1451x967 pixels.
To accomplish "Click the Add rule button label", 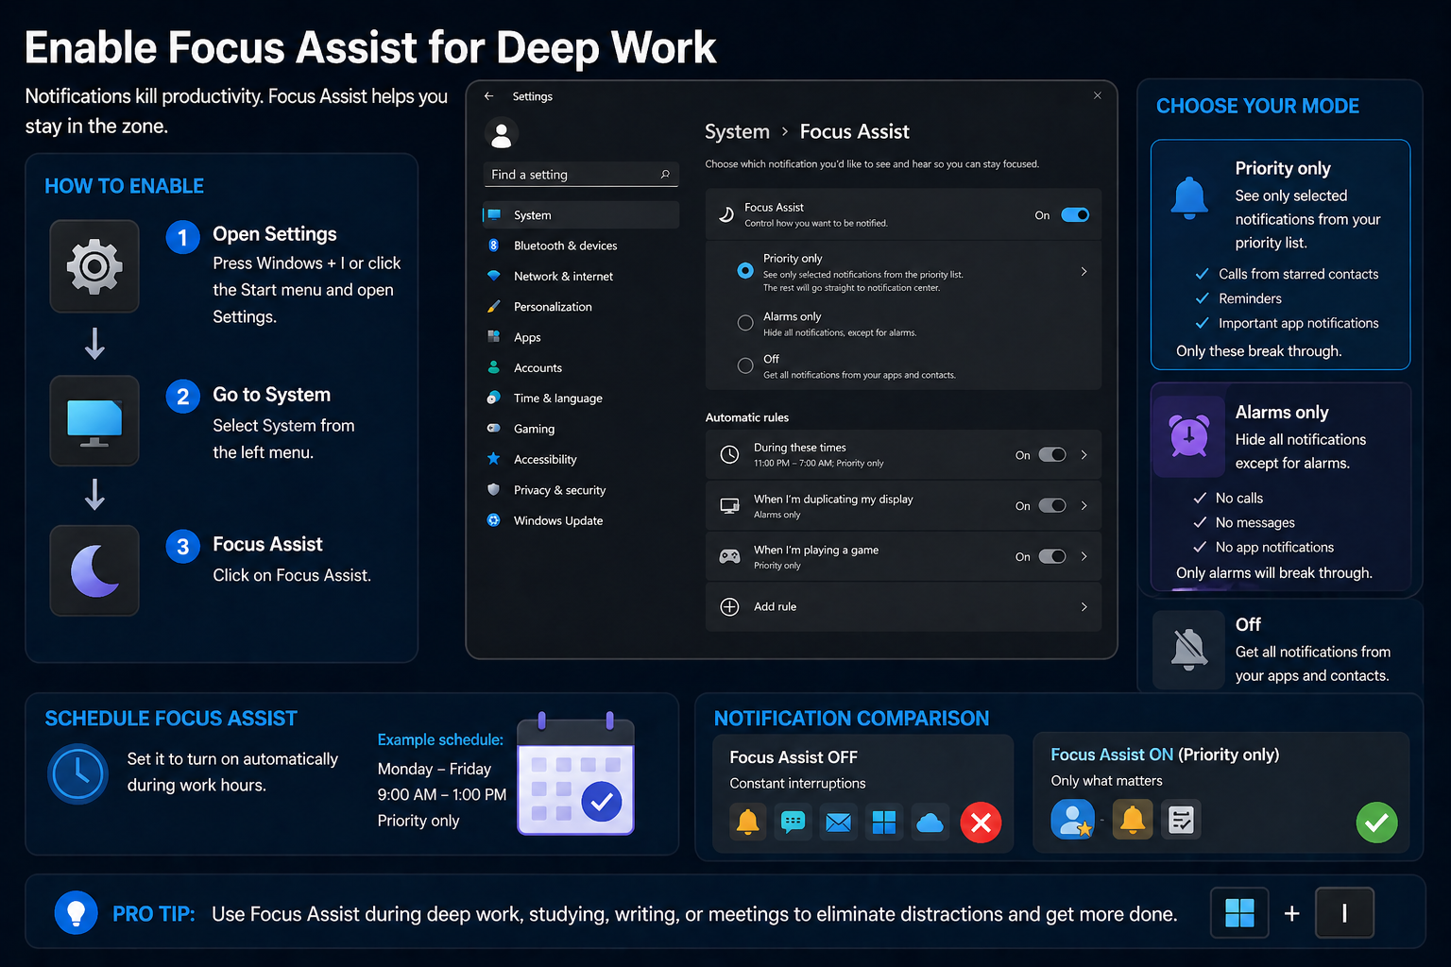I will [x=775, y=607].
